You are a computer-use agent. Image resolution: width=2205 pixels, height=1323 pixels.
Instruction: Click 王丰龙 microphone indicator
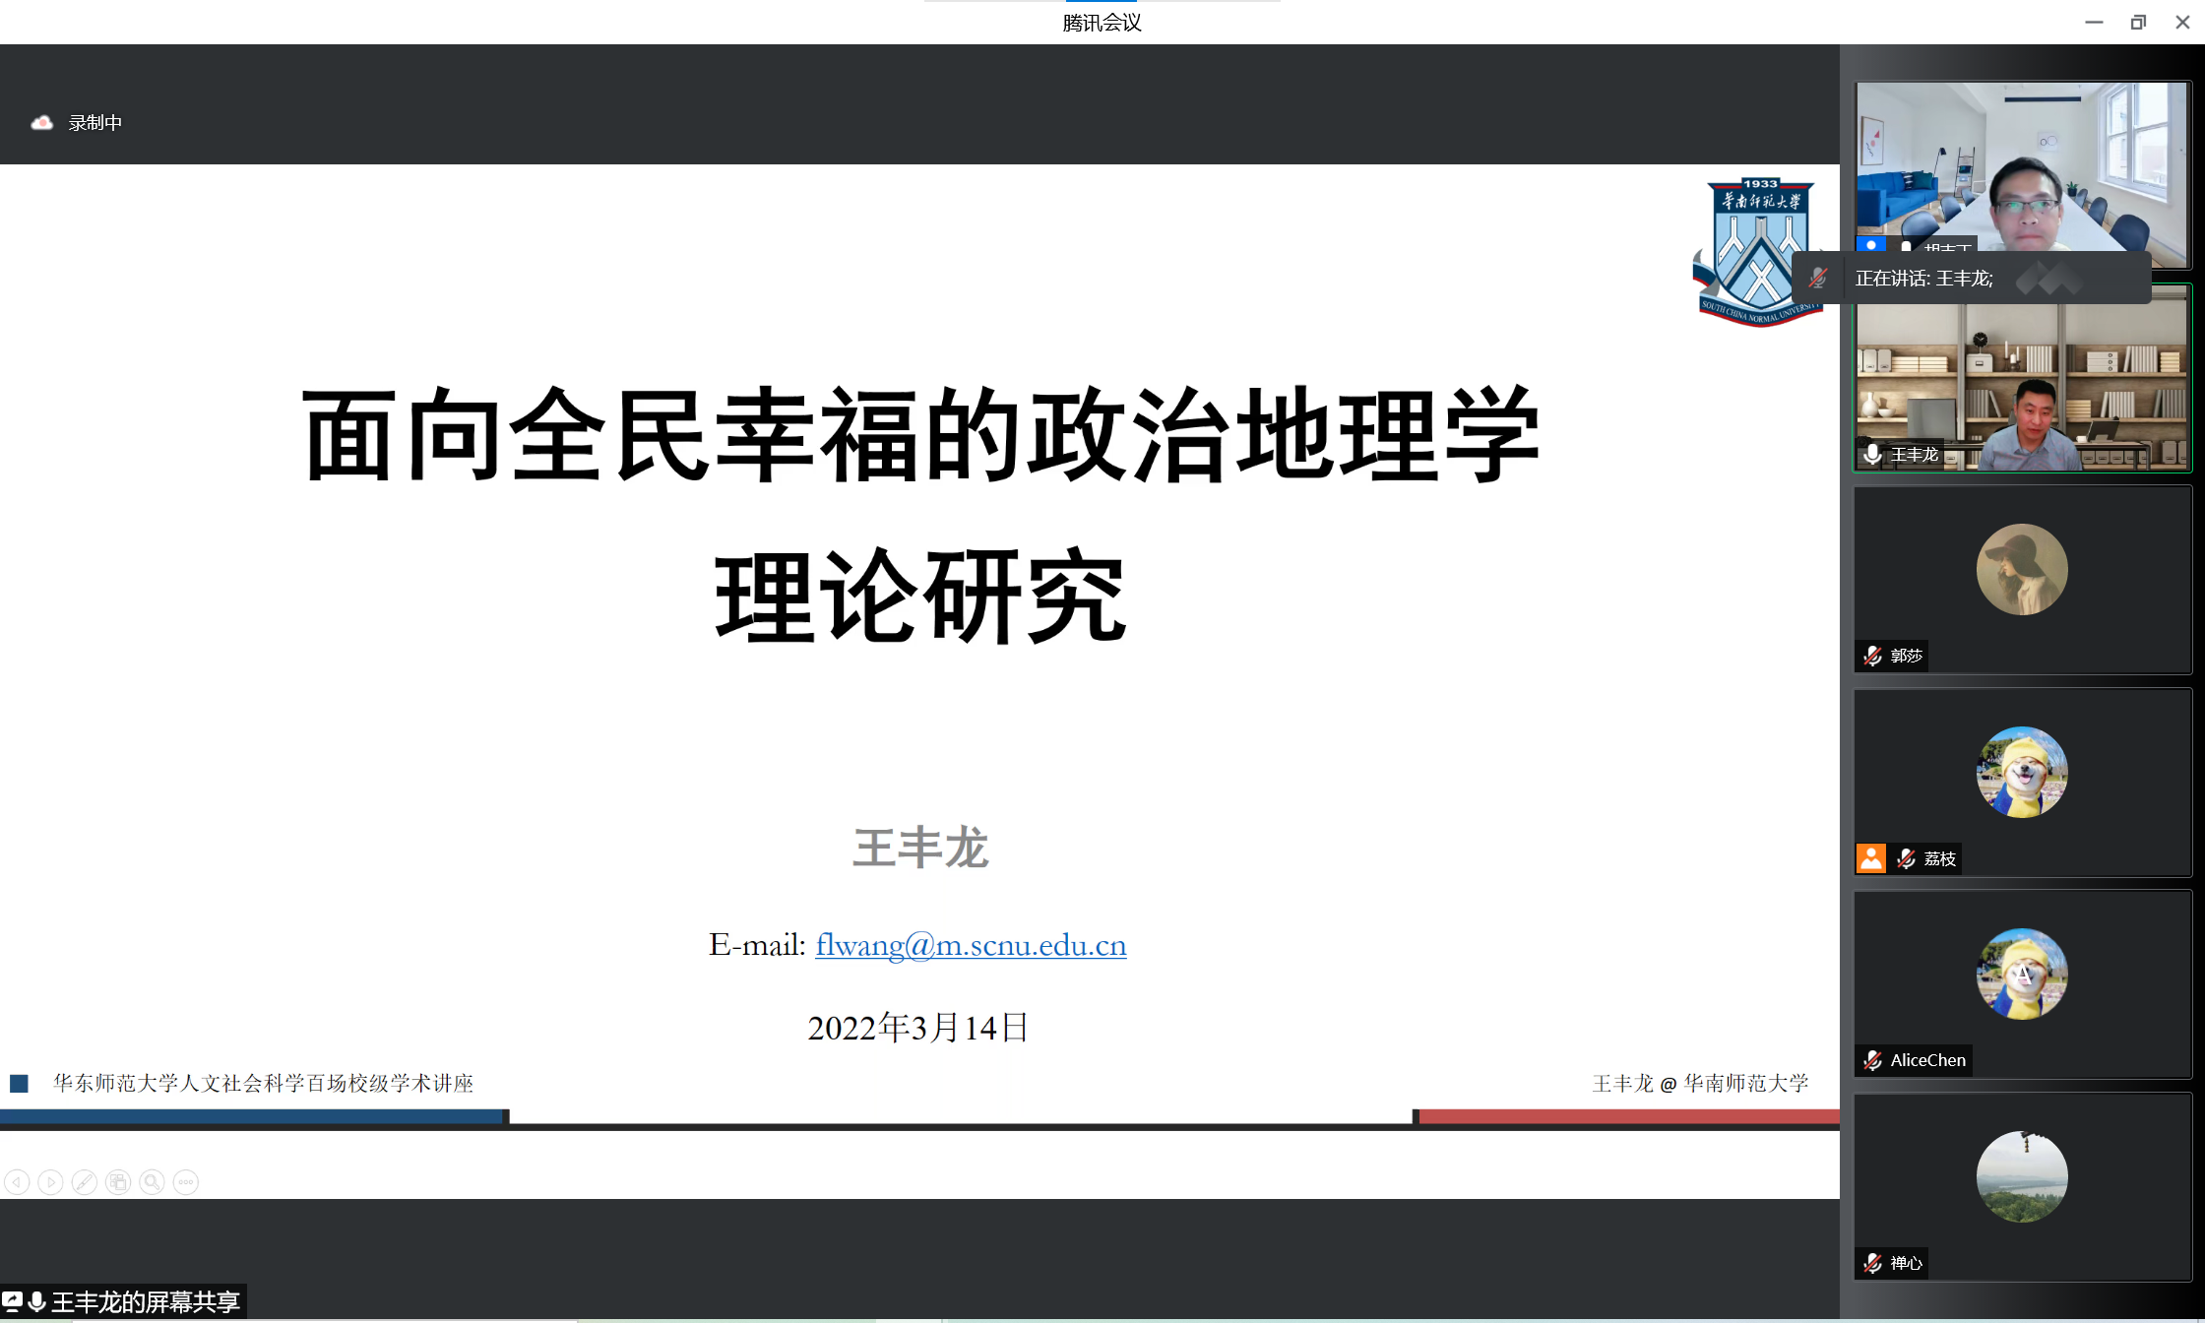tap(1872, 454)
